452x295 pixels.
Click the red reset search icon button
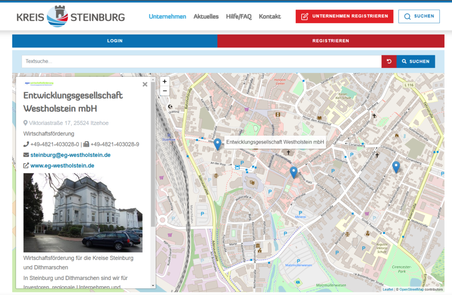(x=389, y=61)
